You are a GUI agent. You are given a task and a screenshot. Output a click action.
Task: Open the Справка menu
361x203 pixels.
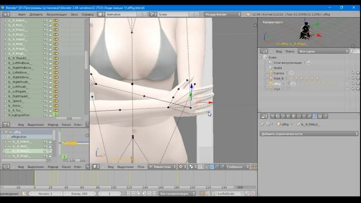click(x=87, y=15)
